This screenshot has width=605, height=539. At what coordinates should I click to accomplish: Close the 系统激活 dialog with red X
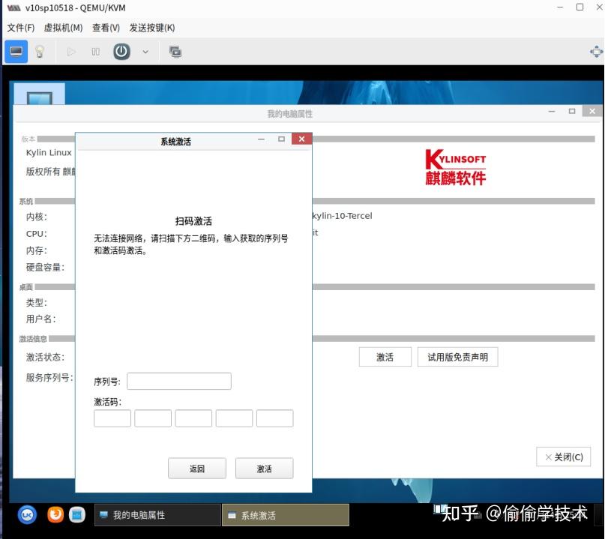[x=301, y=139]
